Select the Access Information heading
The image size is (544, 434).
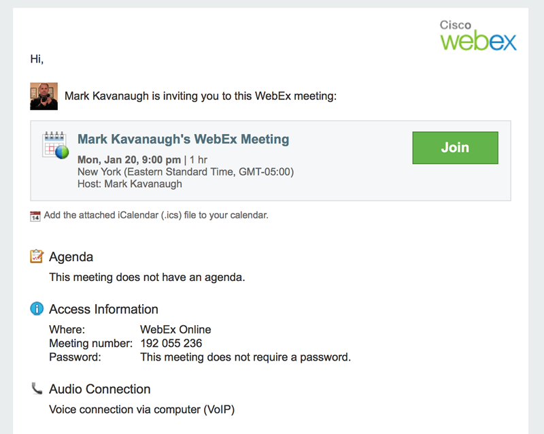[x=104, y=309]
